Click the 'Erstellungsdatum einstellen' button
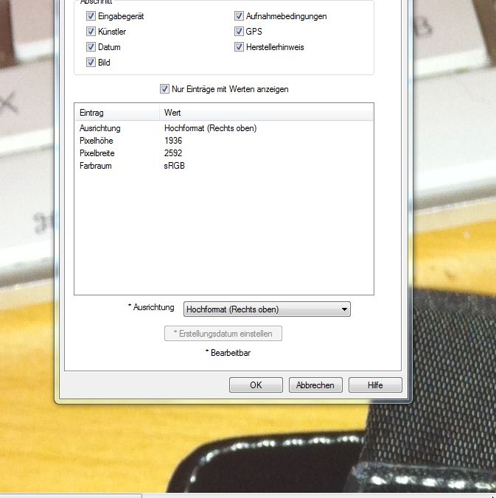Viewport: 496px width, 498px height. 223,334
